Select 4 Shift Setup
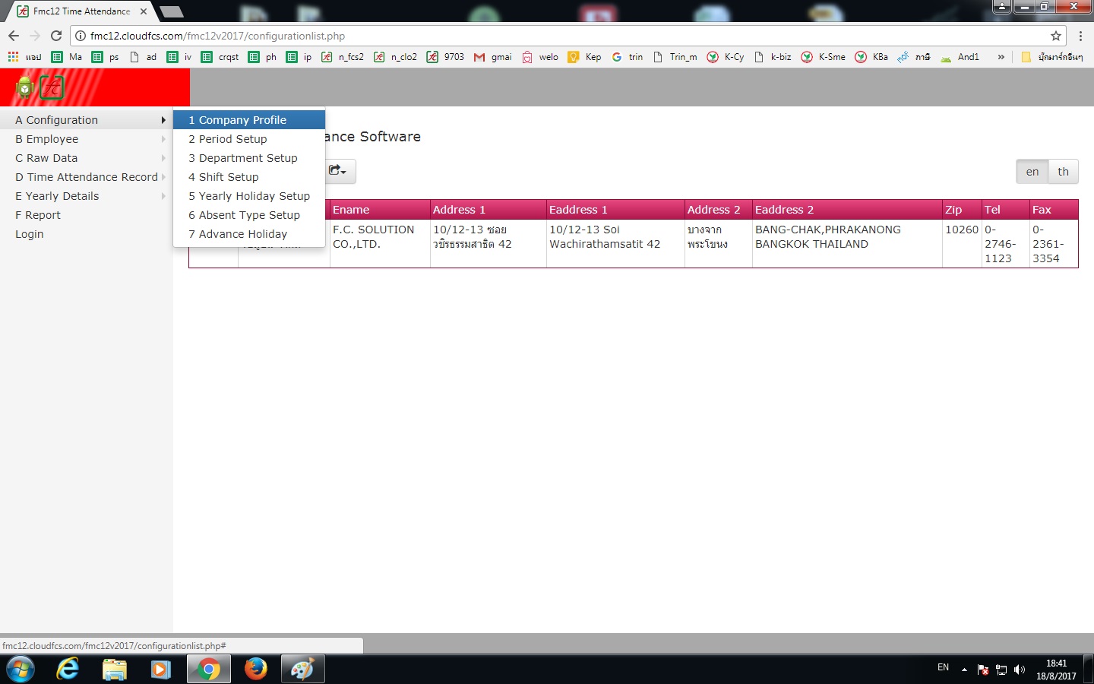 click(x=249, y=177)
